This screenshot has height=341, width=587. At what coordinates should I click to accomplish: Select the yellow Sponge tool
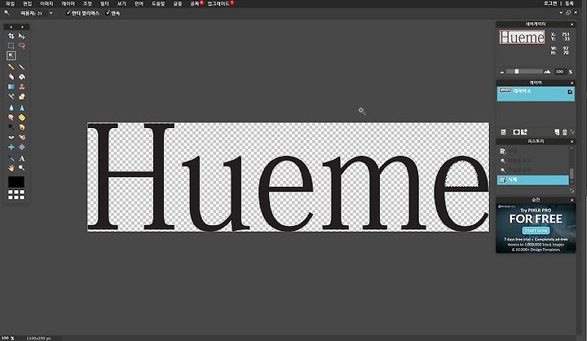coord(22,117)
